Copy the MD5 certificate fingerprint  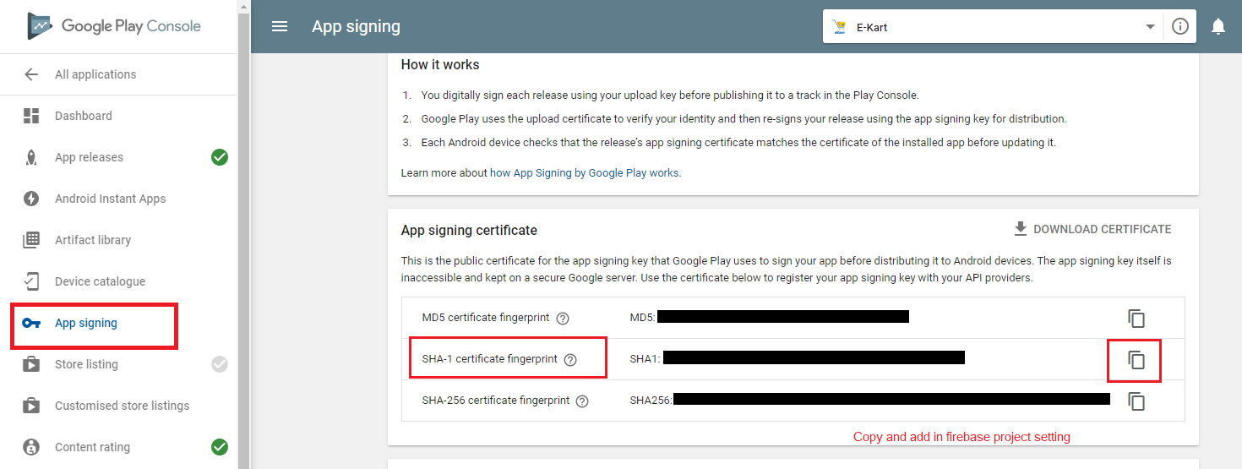click(1136, 319)
